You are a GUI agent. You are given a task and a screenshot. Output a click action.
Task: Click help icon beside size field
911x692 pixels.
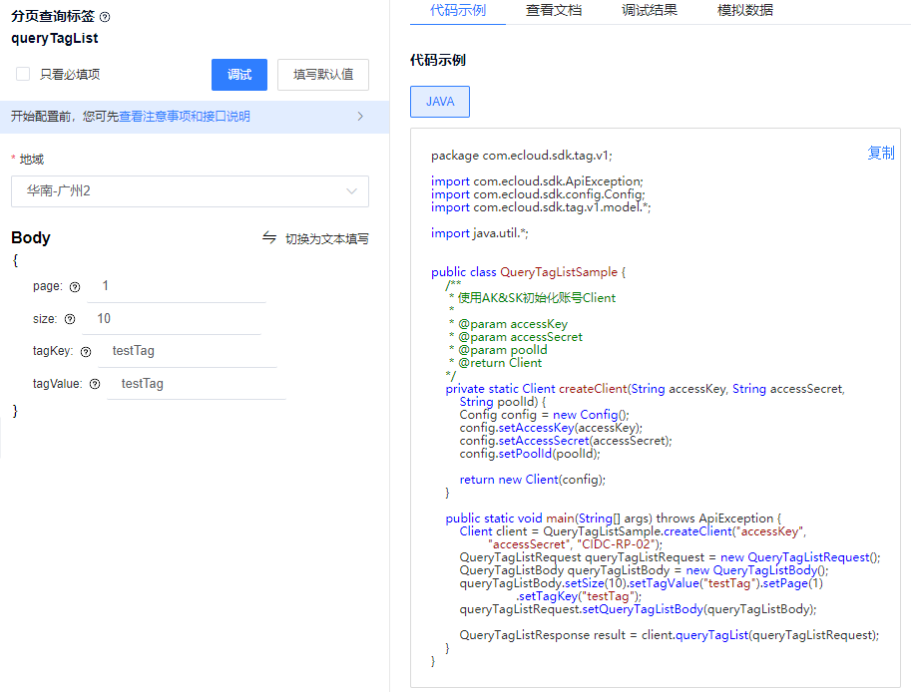coord(70,319)
